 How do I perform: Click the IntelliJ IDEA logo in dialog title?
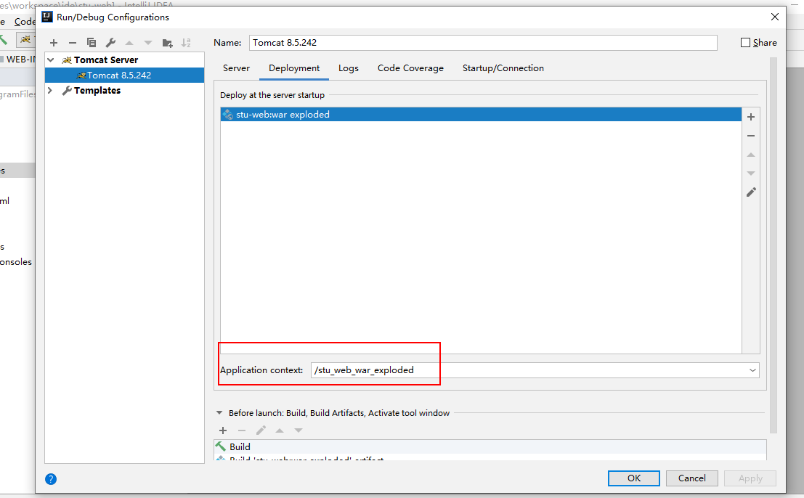47,17
